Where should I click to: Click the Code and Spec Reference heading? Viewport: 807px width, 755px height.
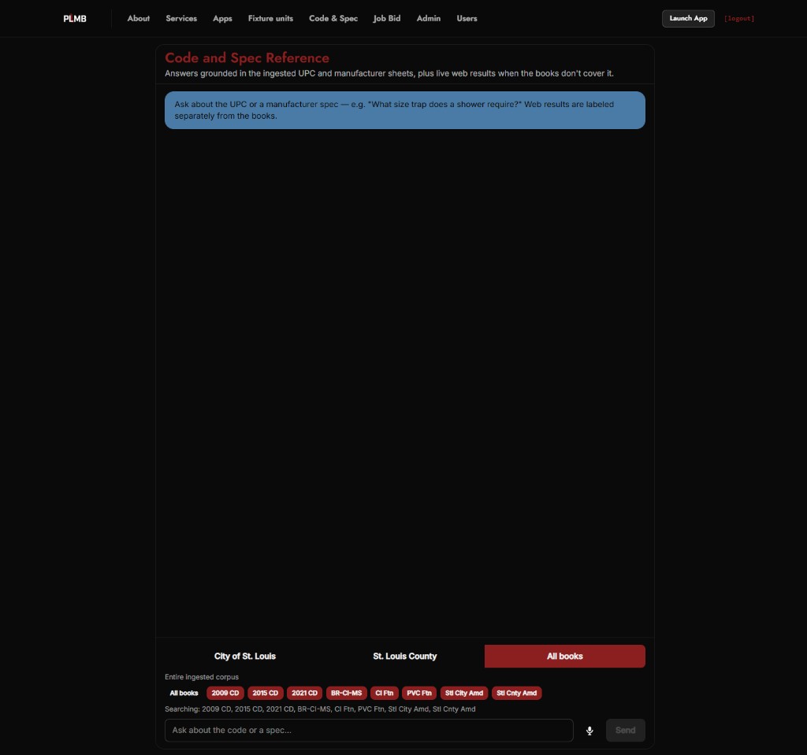click(x=247, y=57)
